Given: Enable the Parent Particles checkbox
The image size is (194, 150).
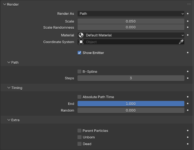Looking at the screenshot, I should click(79, 131).
